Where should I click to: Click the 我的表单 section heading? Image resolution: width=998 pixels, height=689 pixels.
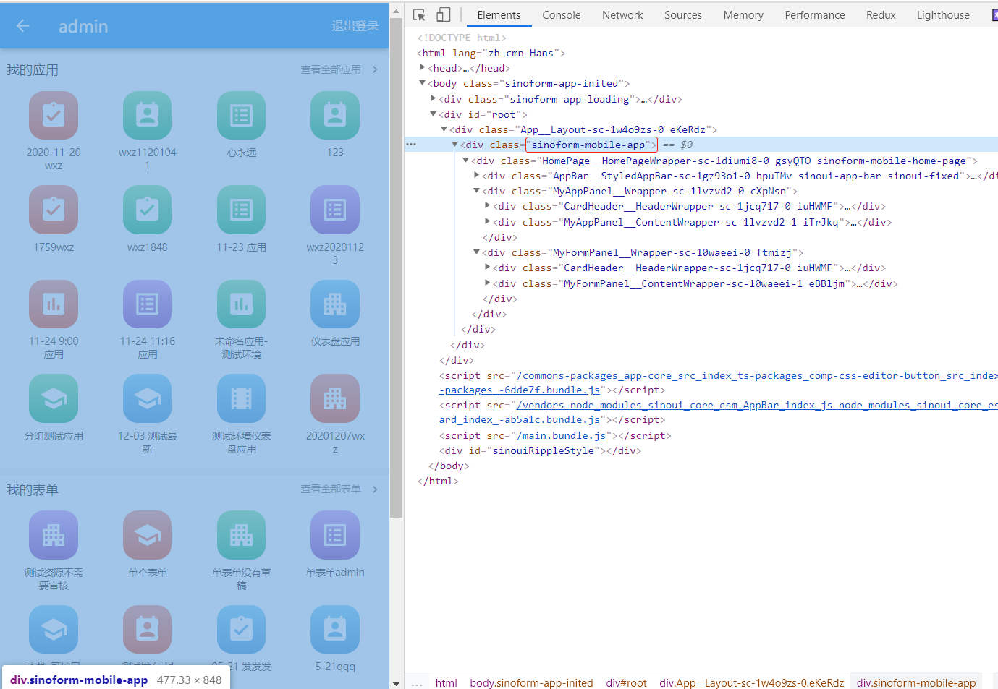click(x=33, y=489)
